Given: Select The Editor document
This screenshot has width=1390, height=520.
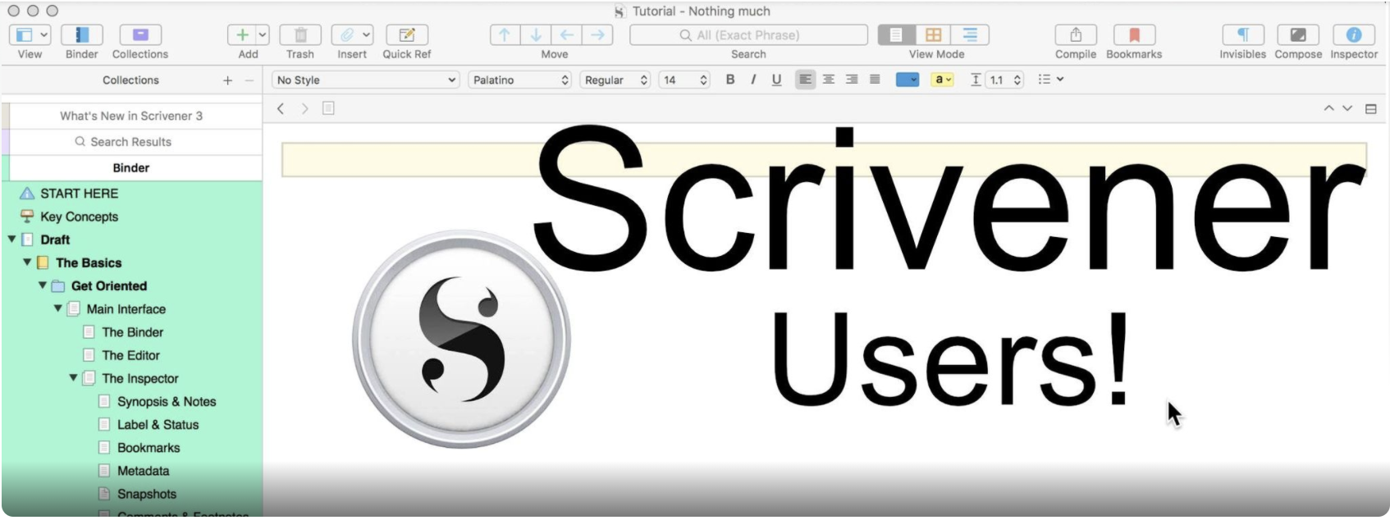Looking at the screenshot, I should tap(131, 355).
